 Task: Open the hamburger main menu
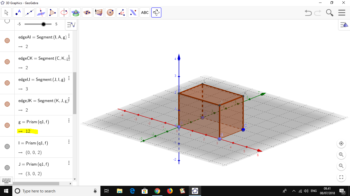coord(342,12)
